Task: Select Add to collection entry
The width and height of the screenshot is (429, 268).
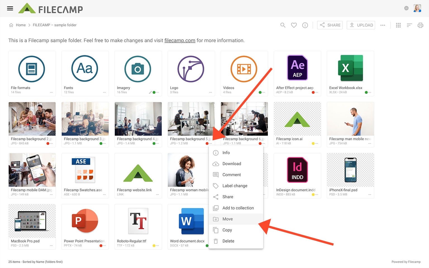Action: click(236, 208)
